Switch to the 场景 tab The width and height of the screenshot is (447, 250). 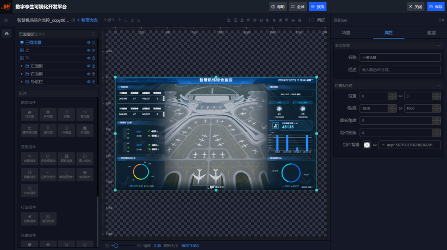346,33
